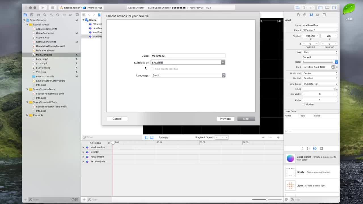Select the iPhone 8 Plus destination
363x204 pixels.
pos(93,8)
